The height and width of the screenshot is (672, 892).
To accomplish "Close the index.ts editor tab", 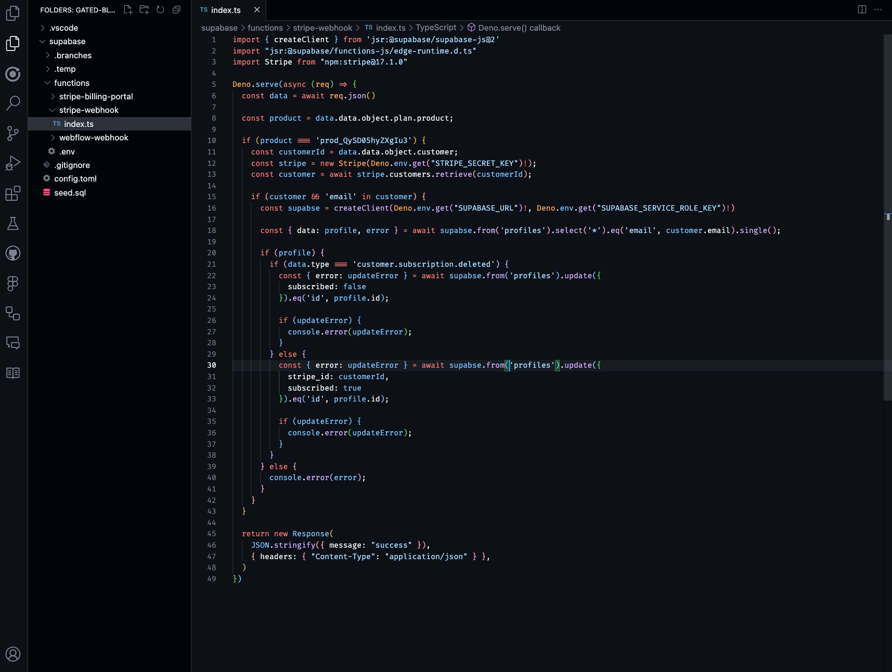I will coord(257,10).
